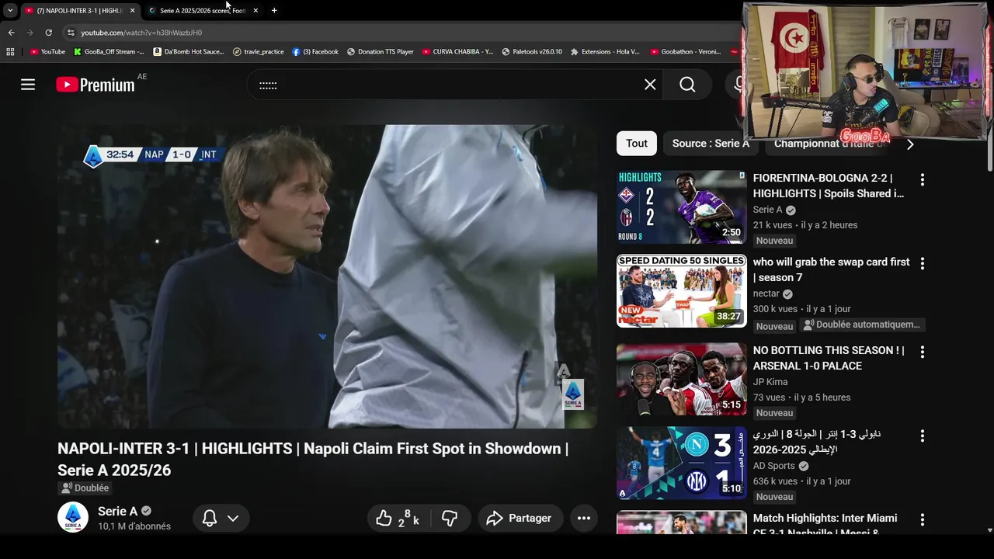Switch to Serie A 2025/2026 scores tab
This screenshot has width=994, height=559.
point(202,10)
